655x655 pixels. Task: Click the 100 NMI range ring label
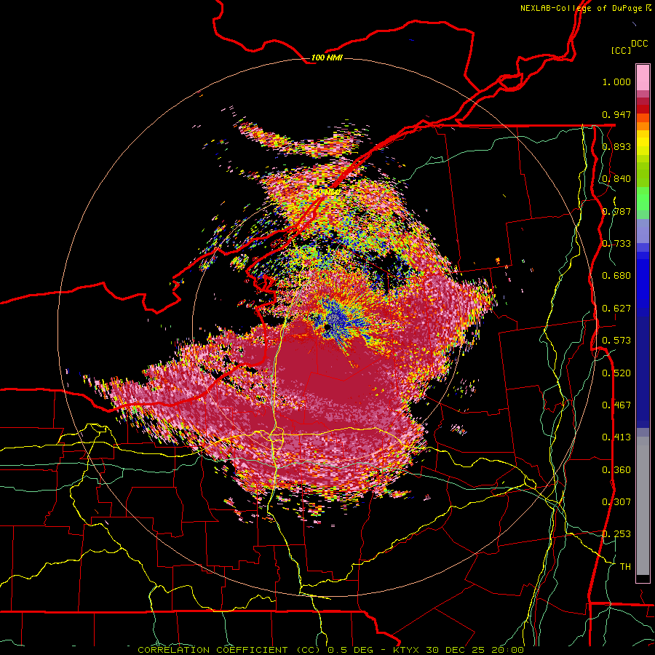click(x=327, y=57)
